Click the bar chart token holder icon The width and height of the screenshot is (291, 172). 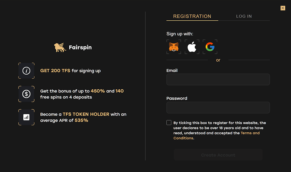[x=26, y=117]
